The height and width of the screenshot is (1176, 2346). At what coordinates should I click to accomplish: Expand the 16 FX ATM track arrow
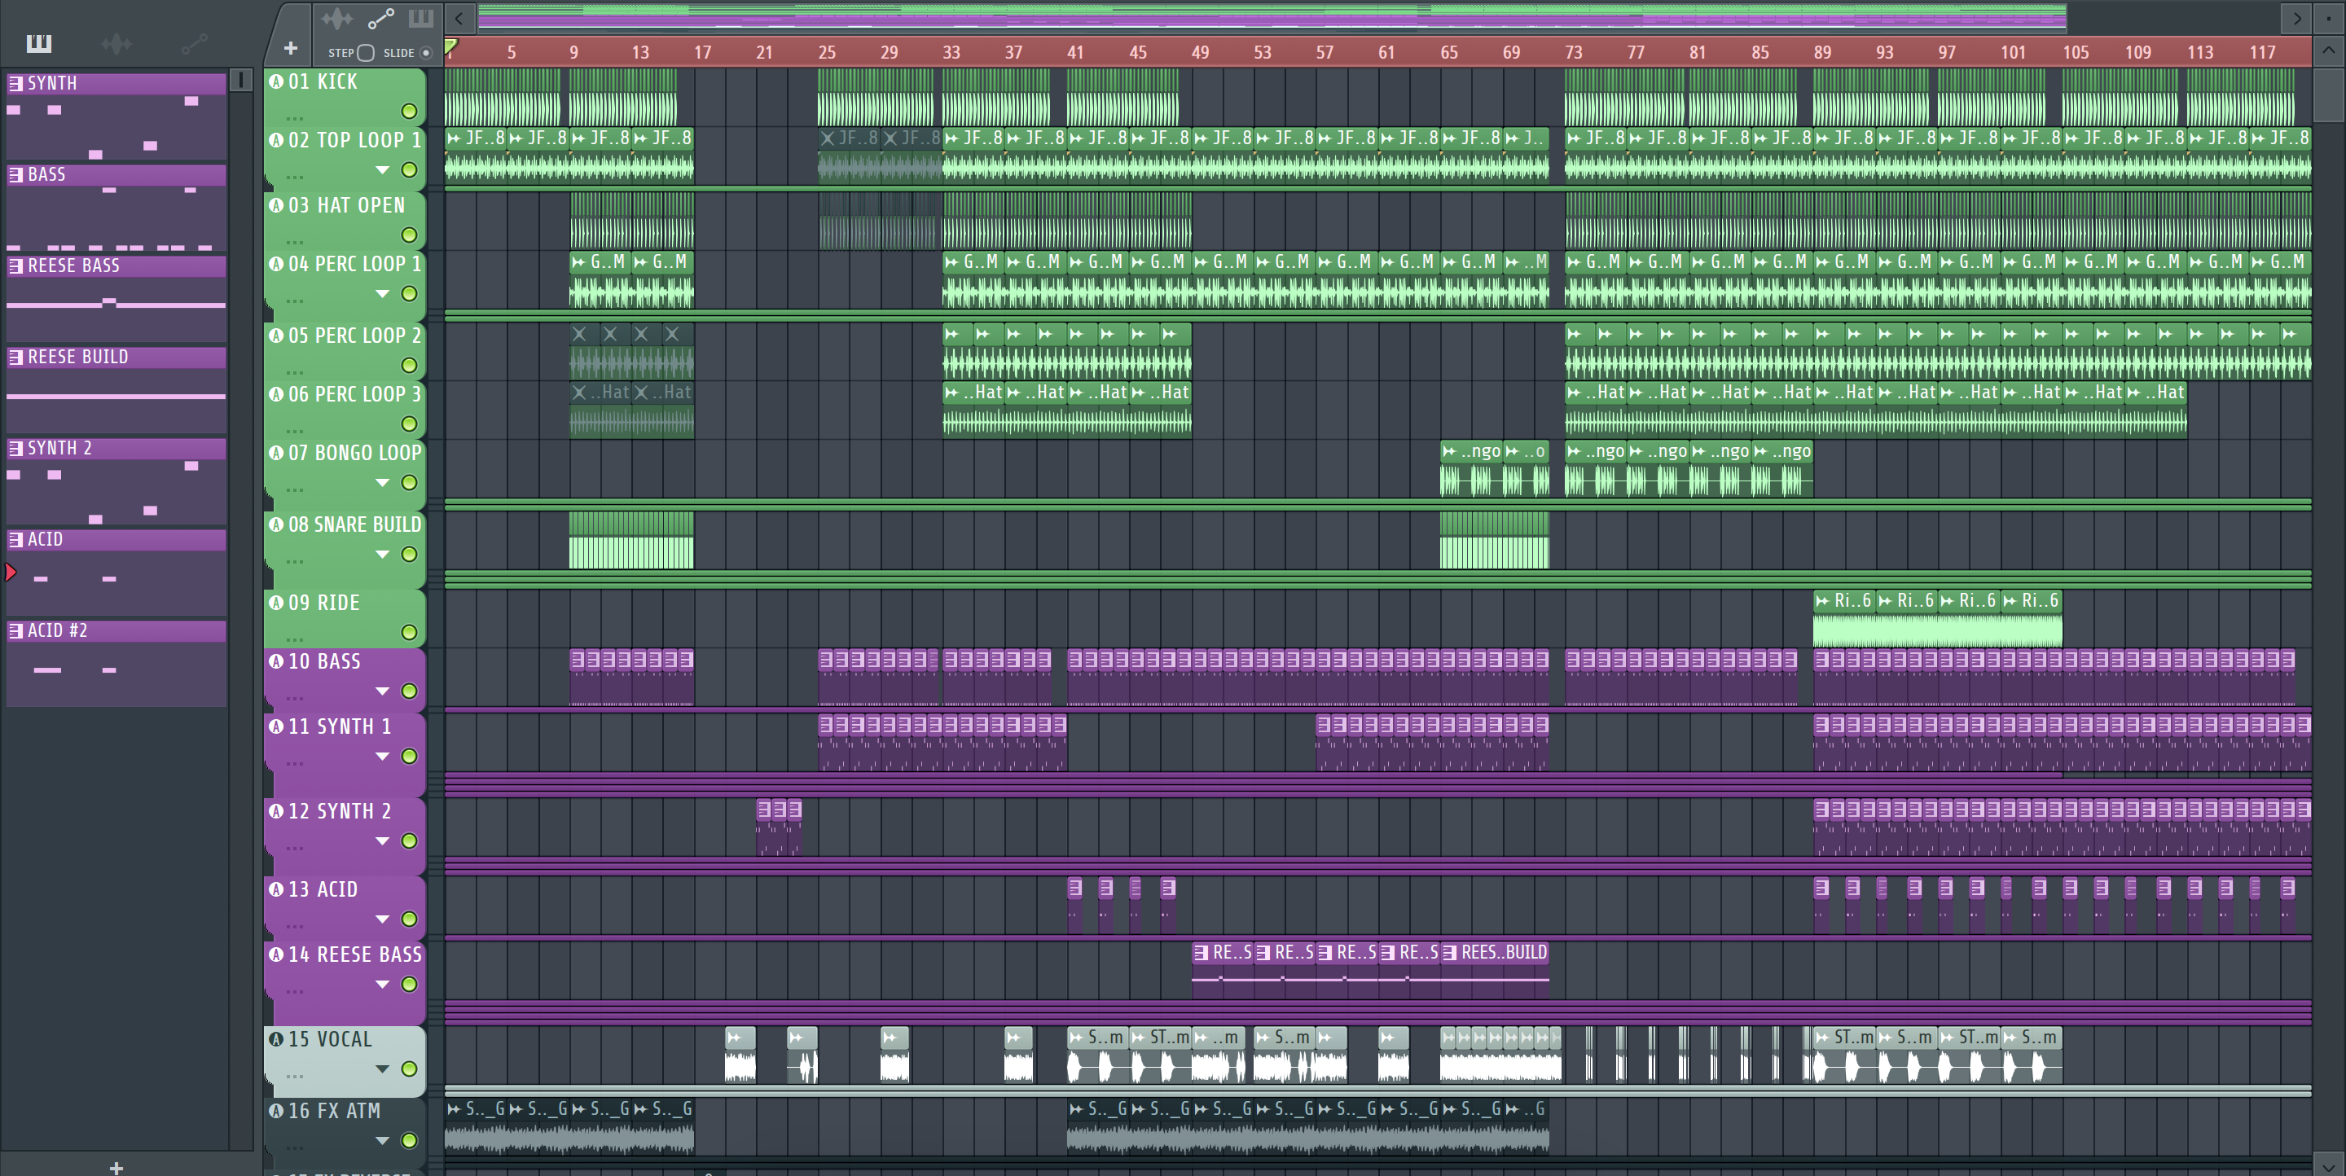pos(383,1140)
